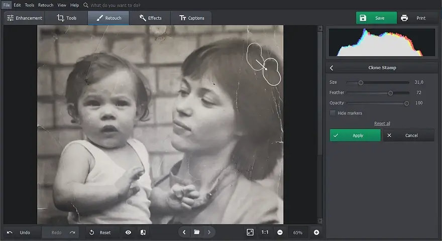The image size is (442, 241).
Task: Zoom out with the minus icon
Action: 280,232
